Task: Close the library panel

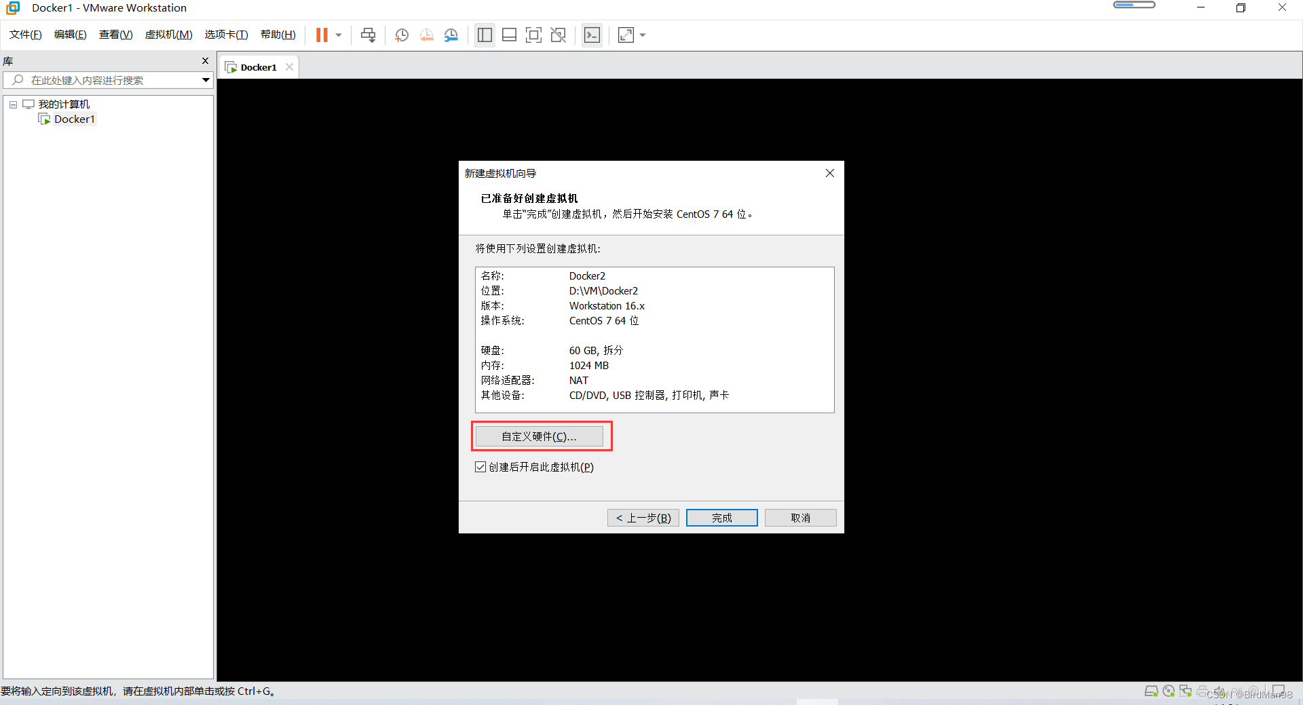Action: click(x=205, y=61)
